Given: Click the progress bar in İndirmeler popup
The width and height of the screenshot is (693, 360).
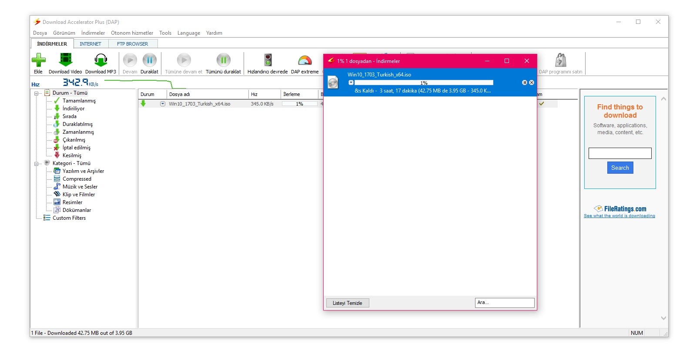Looking at the screenshot, I should click(x=424, y=83).
